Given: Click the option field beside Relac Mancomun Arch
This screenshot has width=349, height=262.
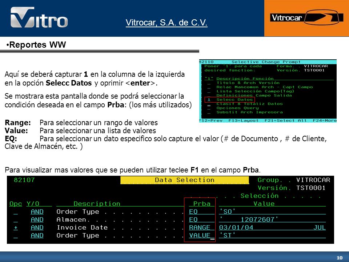Looking at the screenshot, I should click(209, 87).
